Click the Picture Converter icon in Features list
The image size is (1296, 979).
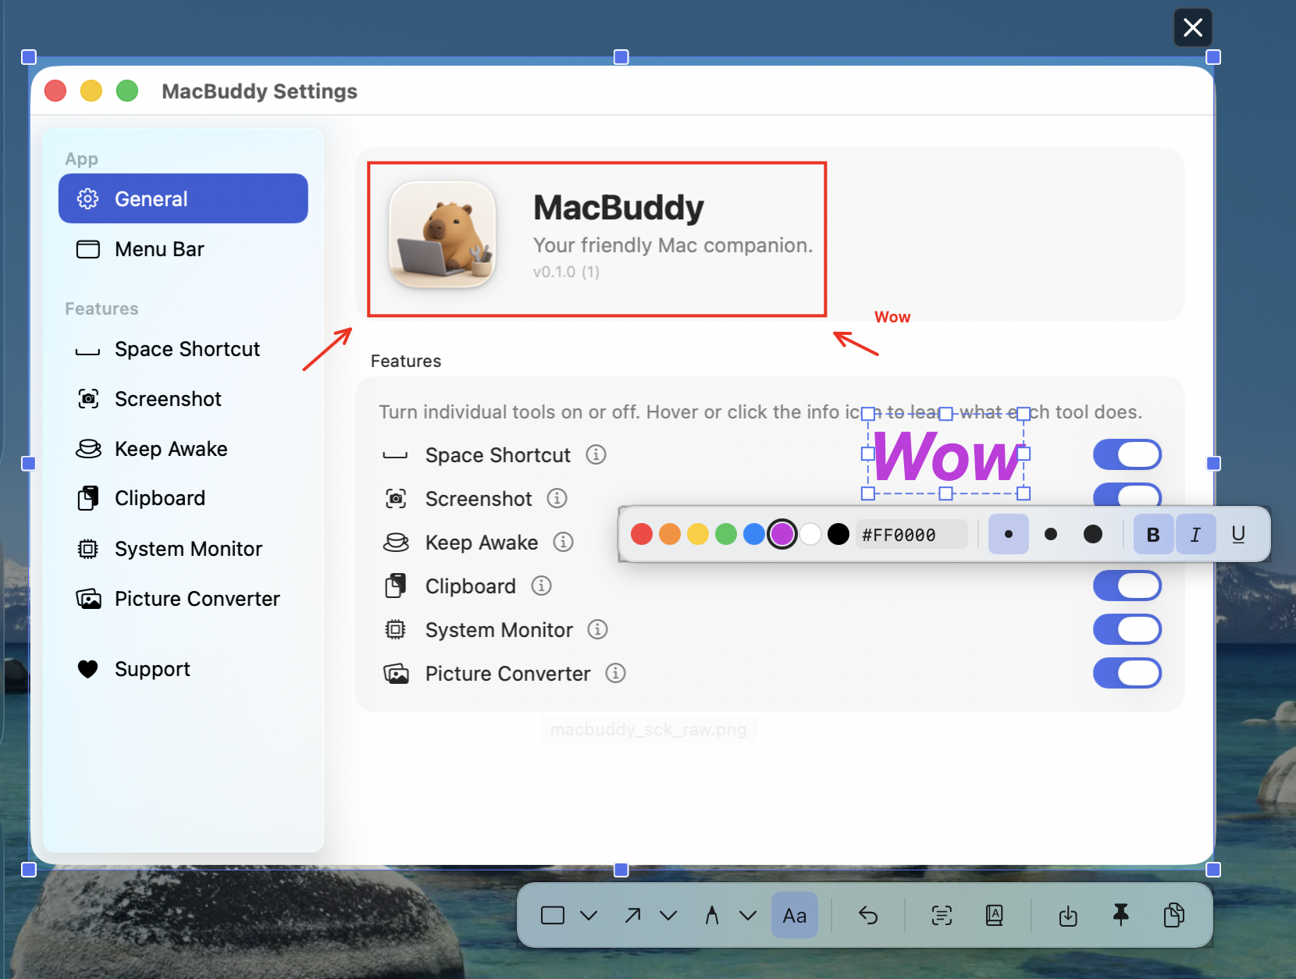[x=396, y=674]
